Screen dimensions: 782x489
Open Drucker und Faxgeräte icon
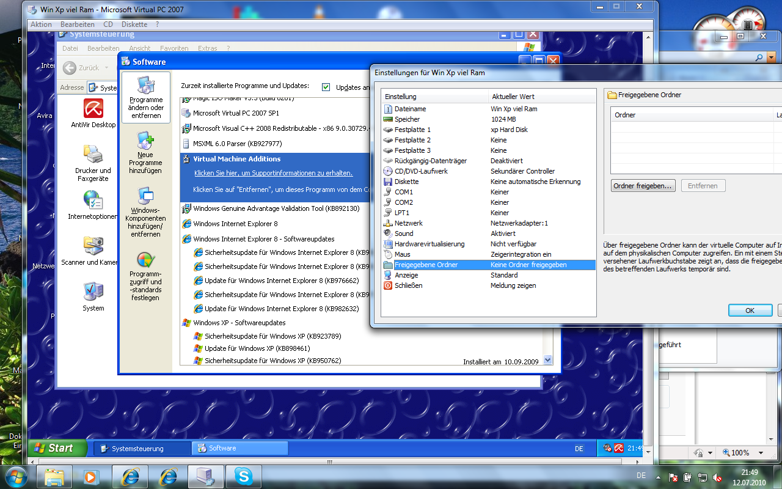93,155
